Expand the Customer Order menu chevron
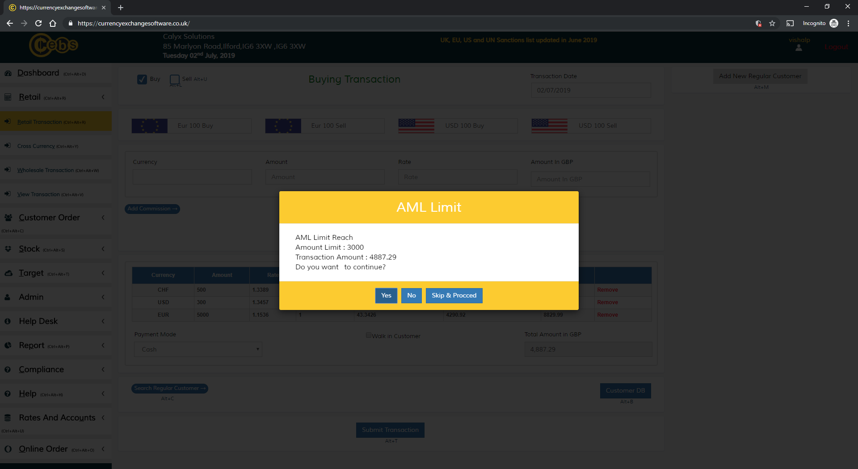 click(103, 218)
